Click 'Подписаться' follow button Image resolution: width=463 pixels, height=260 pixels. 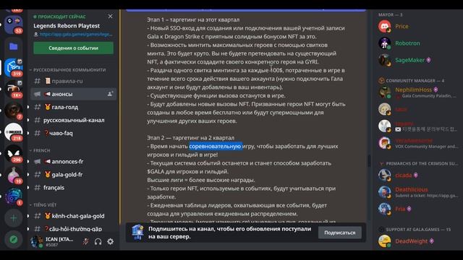(x=340, y=233)
